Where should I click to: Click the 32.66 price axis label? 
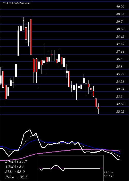120,104
